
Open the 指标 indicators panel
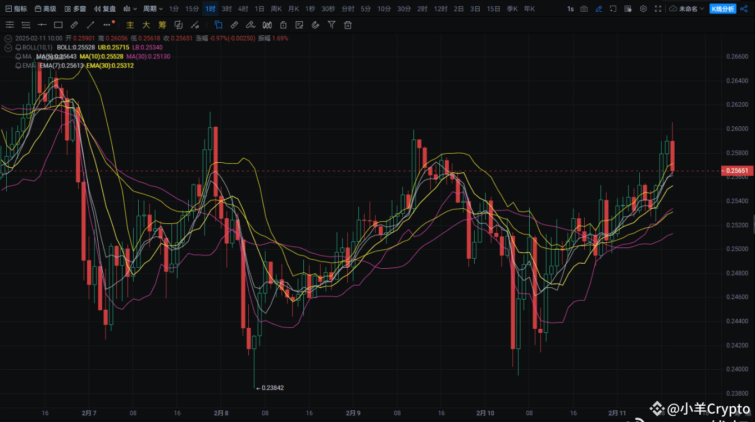point(17,8)
